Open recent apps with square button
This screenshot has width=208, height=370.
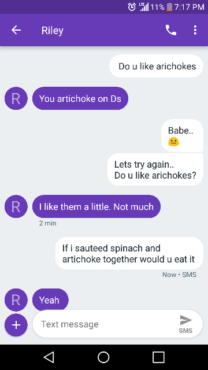click(158, 357)
